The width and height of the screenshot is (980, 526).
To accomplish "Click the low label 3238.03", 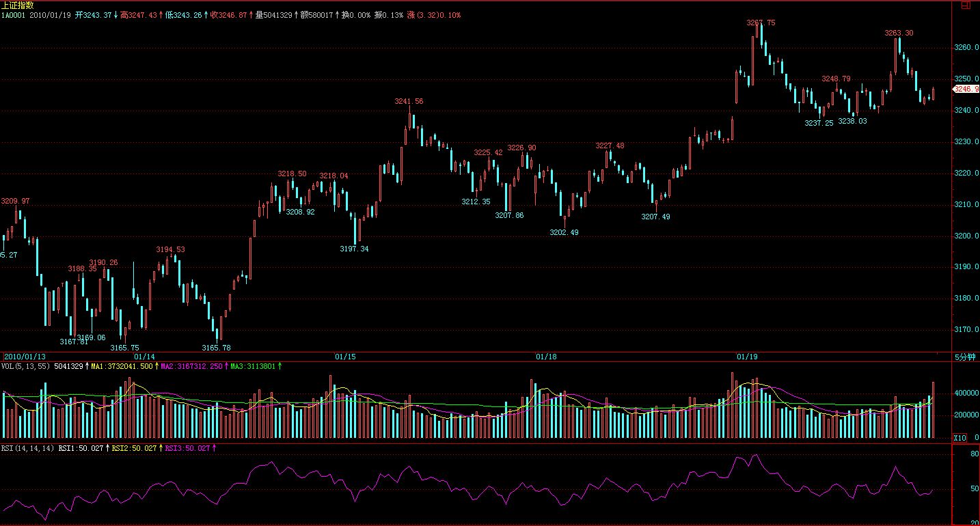I will point(852,121).
